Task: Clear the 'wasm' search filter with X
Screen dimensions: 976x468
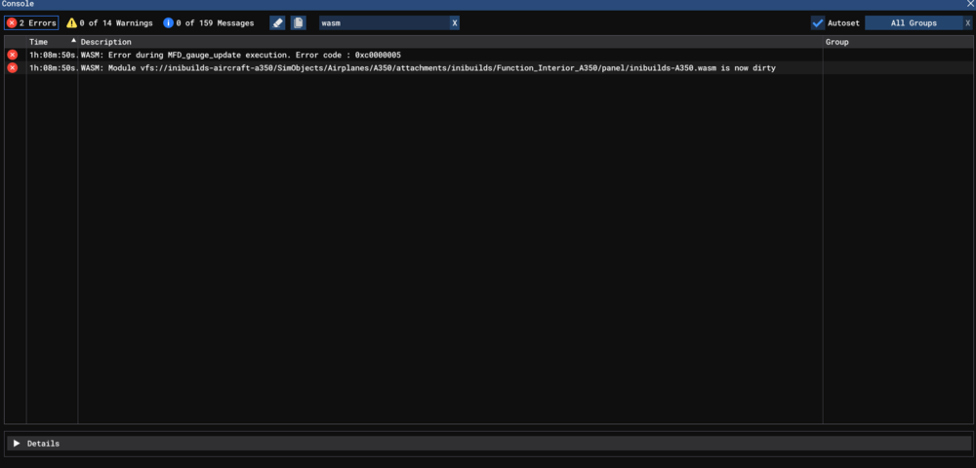Action: click(x=454, y=22)
